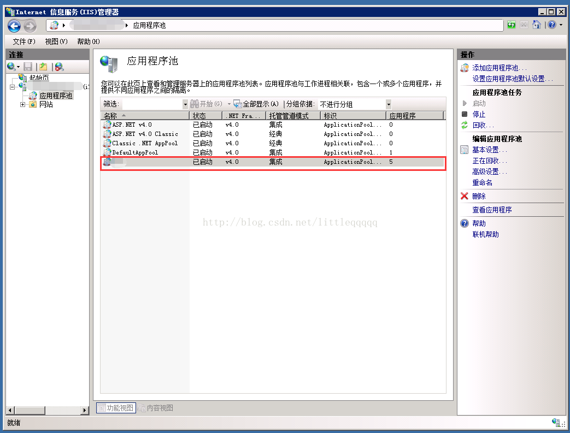Expand the 网站 tree node
The height and width of the screenshot is (433, 570).
click(x=22, y=105)
